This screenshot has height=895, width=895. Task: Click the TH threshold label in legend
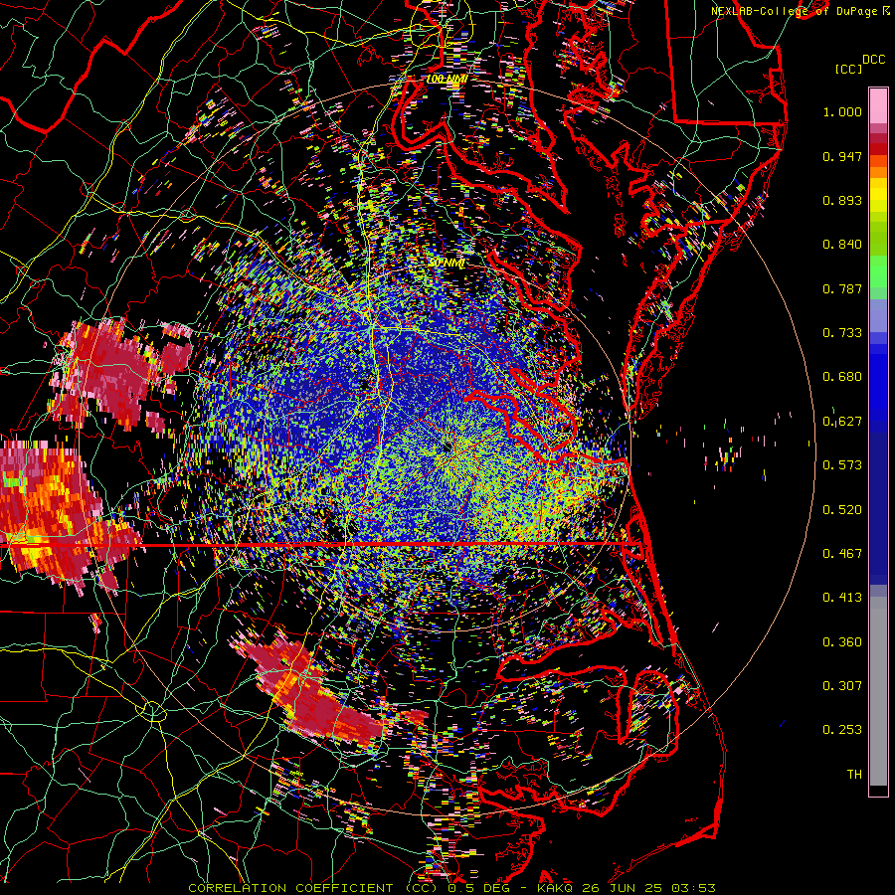click(x=854, y=775)
